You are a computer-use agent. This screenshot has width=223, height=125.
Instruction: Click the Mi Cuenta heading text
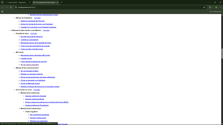click(20, 52)
